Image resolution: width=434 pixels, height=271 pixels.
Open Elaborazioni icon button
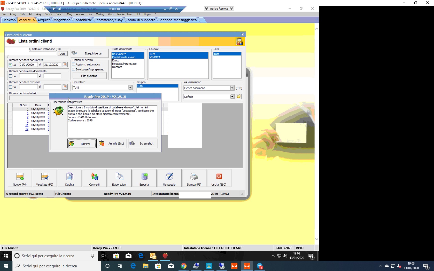point(119,178)
